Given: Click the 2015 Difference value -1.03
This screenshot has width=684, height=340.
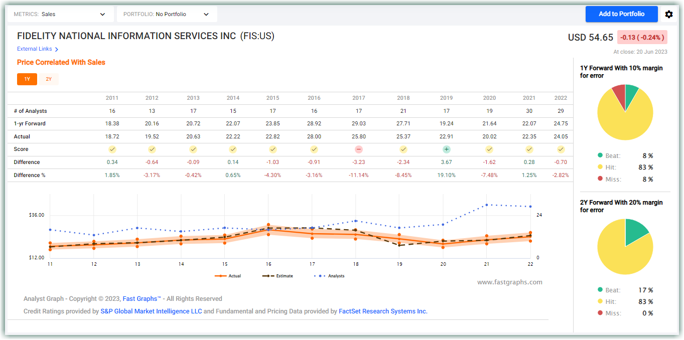Looking at the screenshot, I should [272, 162].
